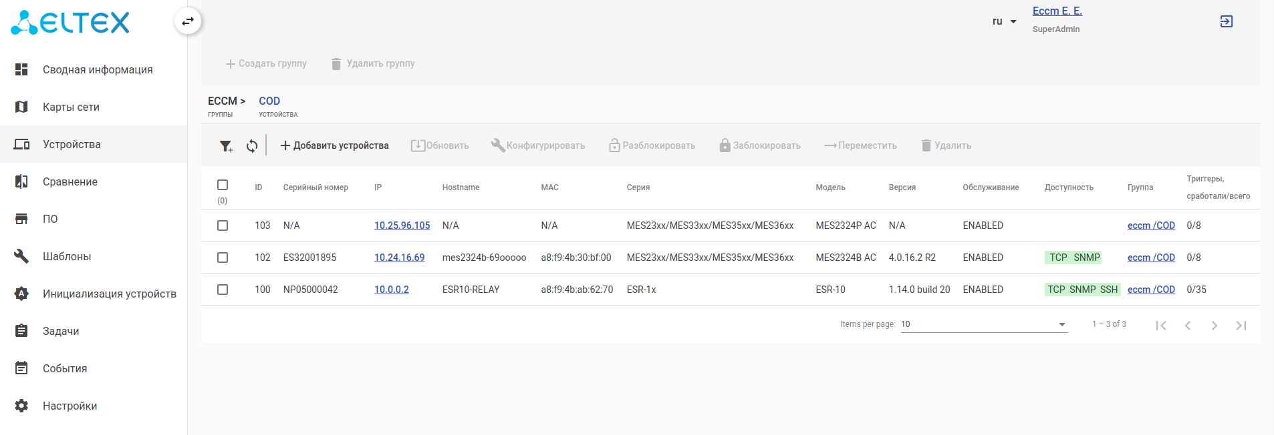Click the Конфигурировать wrench icon
The height and width of the screenshot is (435, 1274).
[498, 145]
